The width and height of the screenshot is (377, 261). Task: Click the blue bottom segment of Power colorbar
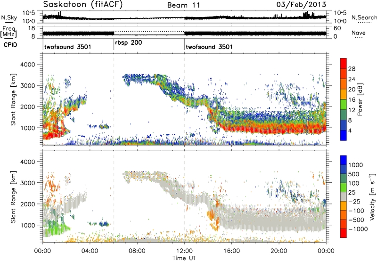tap(344, 135)
